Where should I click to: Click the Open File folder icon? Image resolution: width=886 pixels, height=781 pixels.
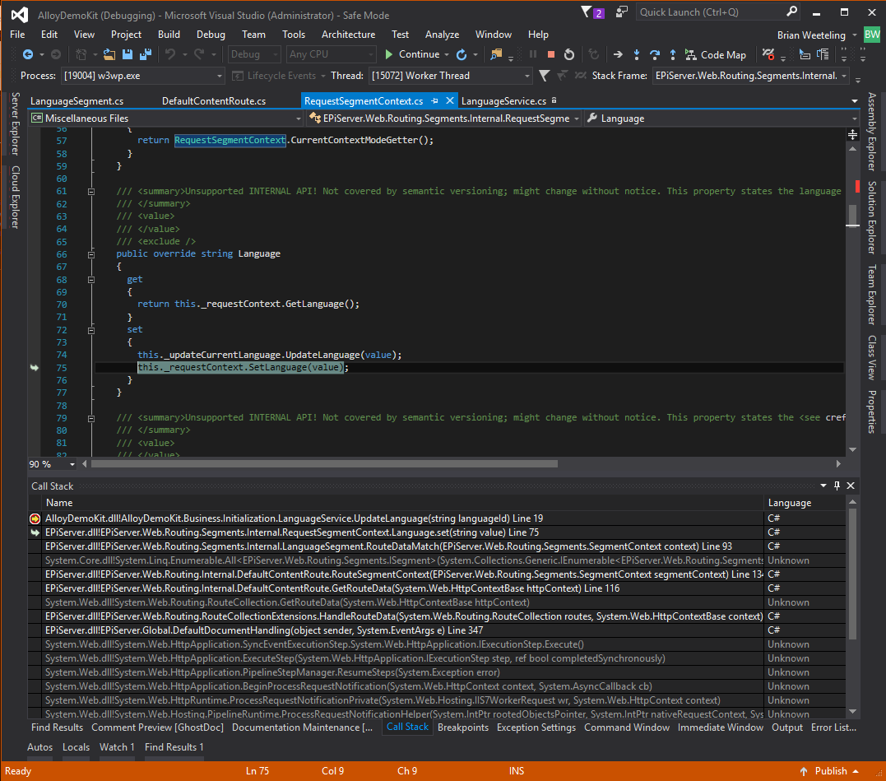109,54
